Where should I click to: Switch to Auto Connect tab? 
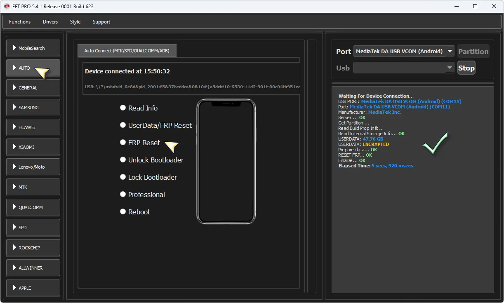click(x=127, y=51)
